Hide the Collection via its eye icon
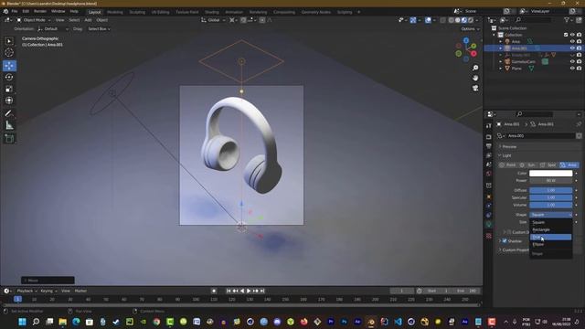Viewport: 585px width, 329px height. [x=572, y=35]
